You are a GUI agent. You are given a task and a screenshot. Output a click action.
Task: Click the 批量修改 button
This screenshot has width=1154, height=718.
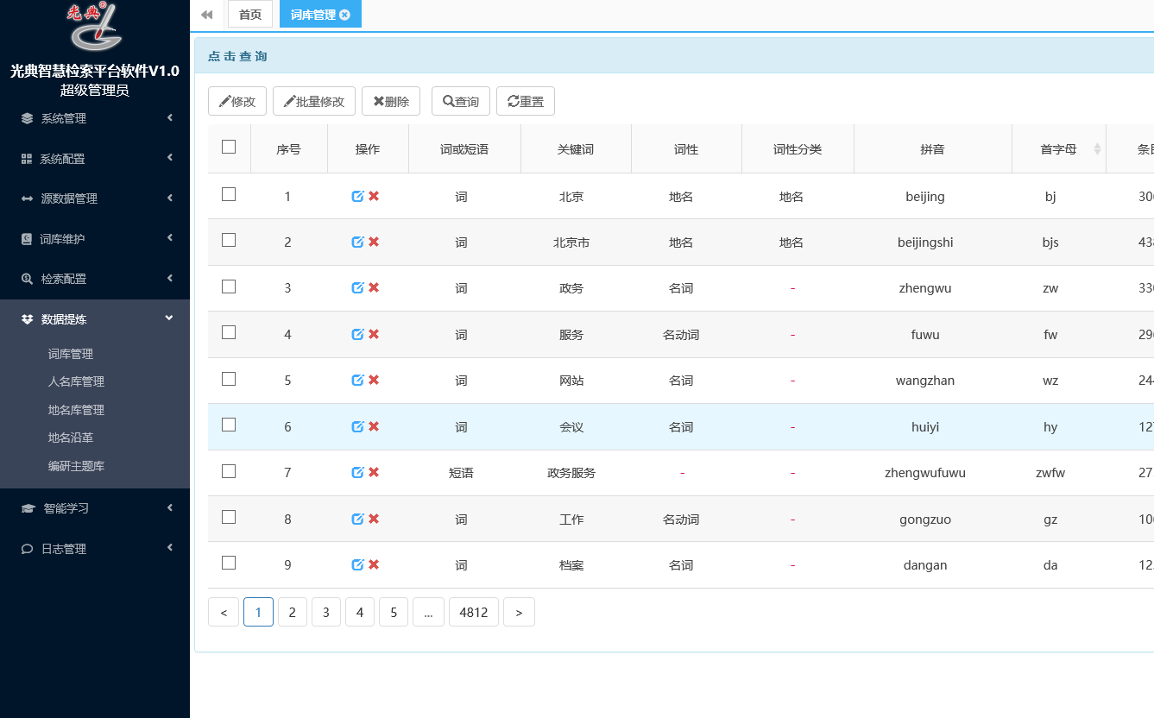pos(314,101)
